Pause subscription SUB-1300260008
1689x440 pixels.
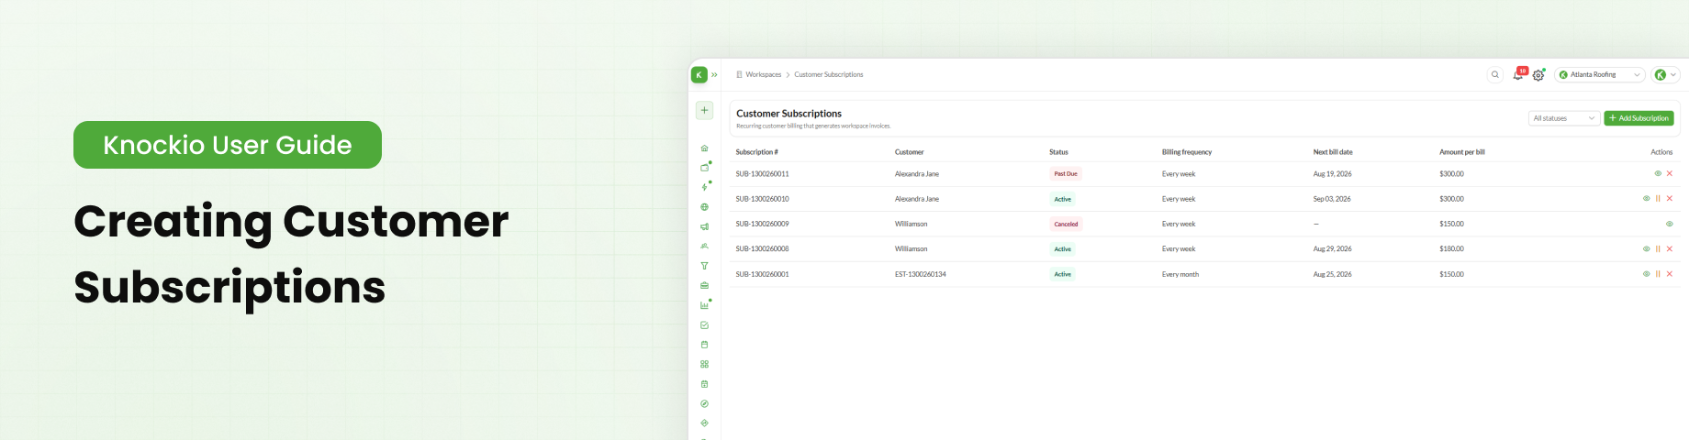point(1658,249)
